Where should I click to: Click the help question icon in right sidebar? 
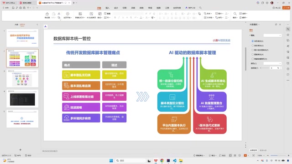click(x=288, y=69)
